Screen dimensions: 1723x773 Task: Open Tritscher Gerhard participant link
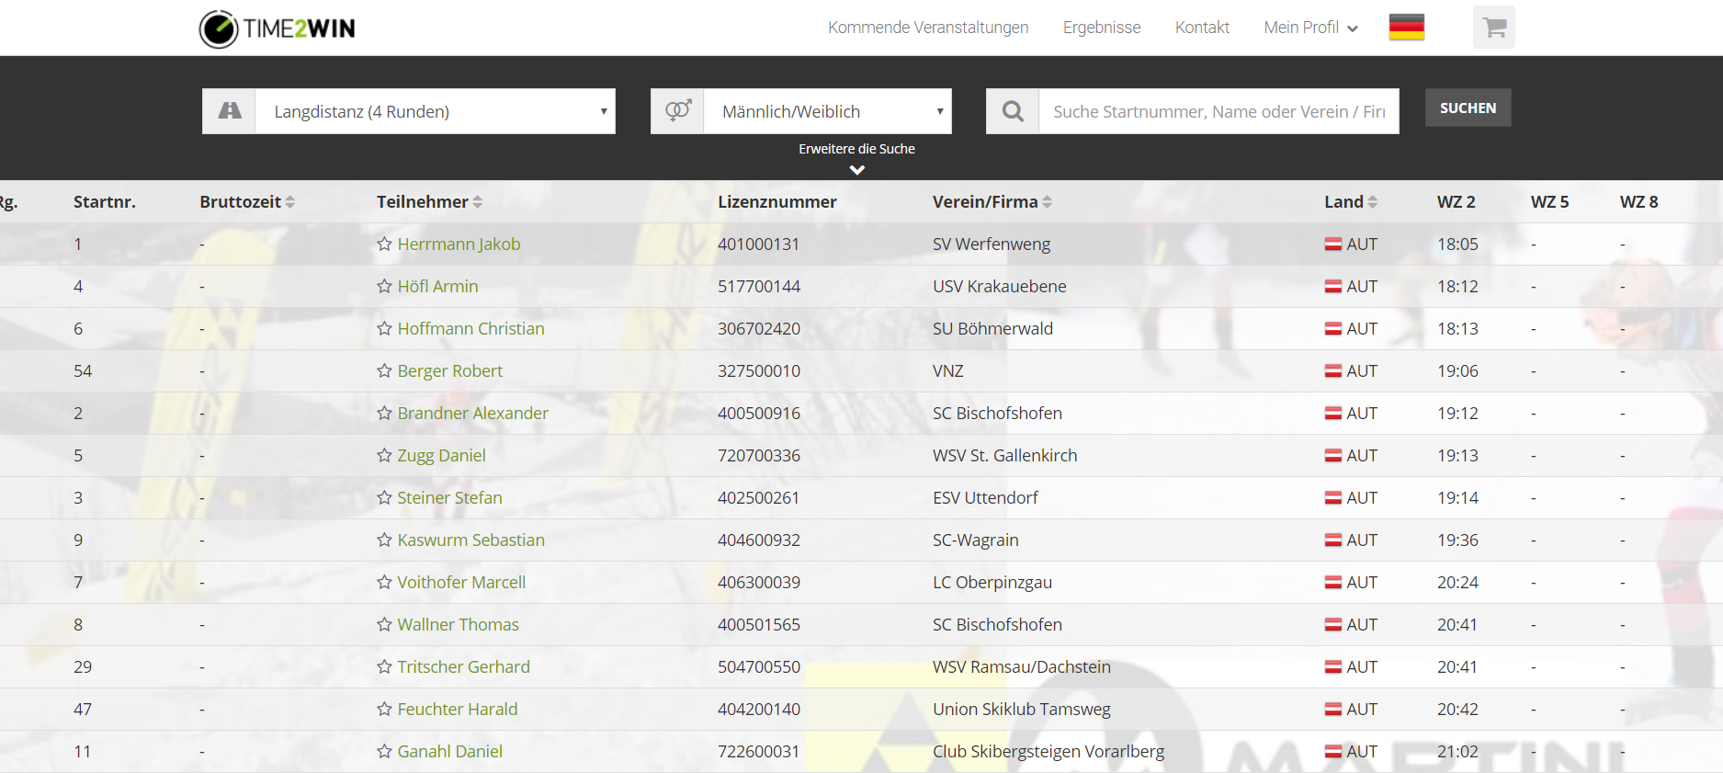[x=463, y=666]
